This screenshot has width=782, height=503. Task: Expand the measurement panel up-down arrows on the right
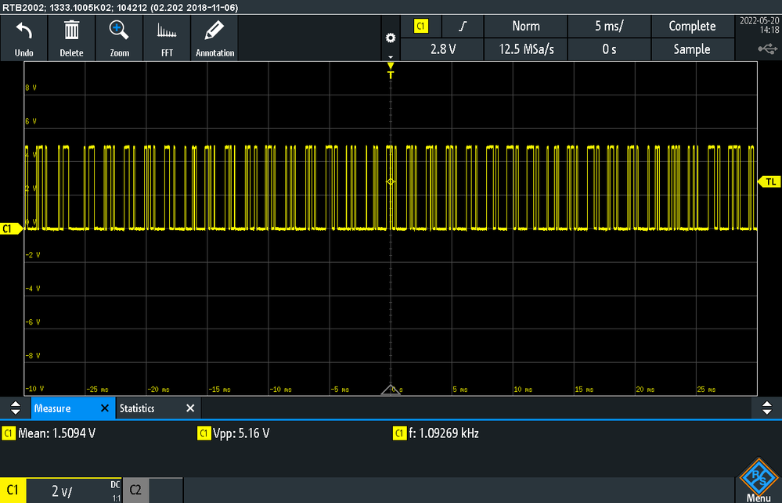pyautogui.click(x=766, y=408)
